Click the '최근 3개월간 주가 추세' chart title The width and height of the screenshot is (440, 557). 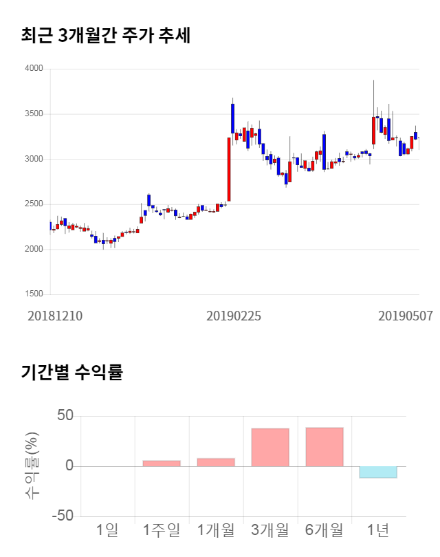click(106, 36)
